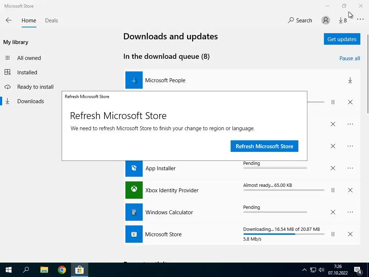Open more options for App Installer

coord(350,168)
